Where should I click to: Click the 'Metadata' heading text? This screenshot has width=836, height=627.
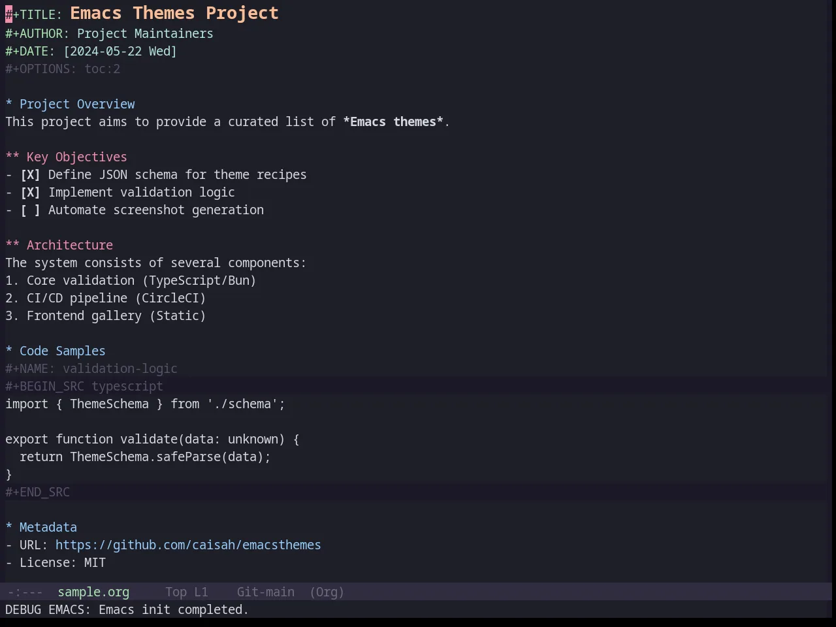click(48, 527)
